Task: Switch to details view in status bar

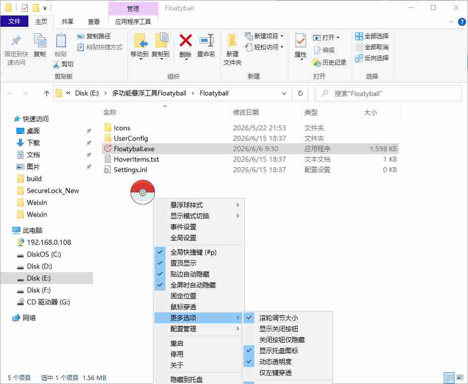Action: 449,378
